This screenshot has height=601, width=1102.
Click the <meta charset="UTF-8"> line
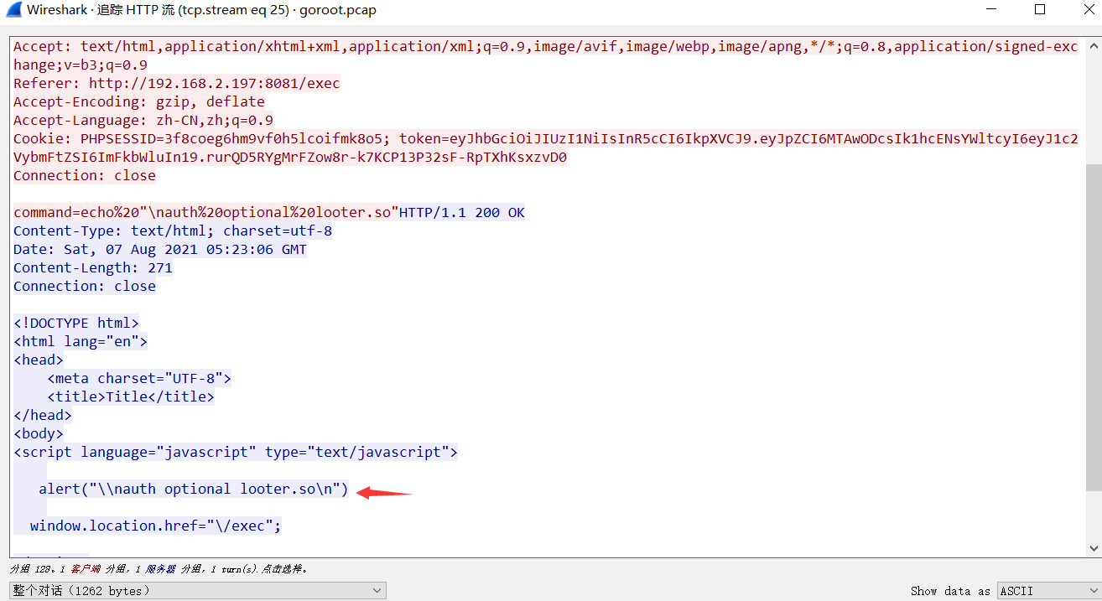(x=139, y=378)
